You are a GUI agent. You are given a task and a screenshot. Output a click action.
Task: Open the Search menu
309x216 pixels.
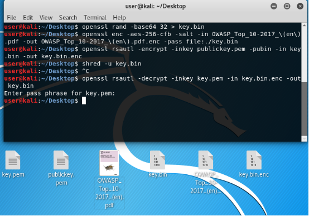tap(68, 18)
